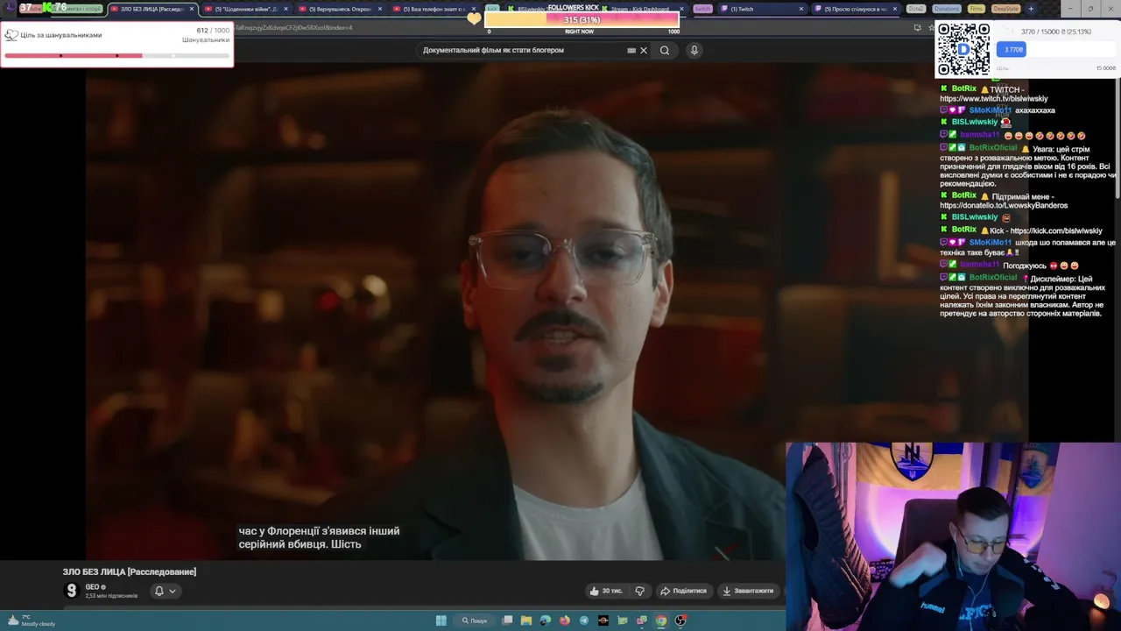
Task: Run search with the magnifier icon
Action: coord(665,50)
